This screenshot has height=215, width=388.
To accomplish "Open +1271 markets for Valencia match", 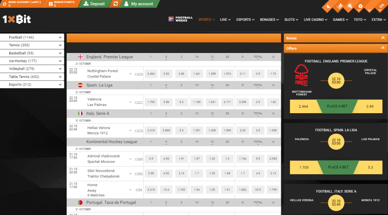I will point(139,102).
